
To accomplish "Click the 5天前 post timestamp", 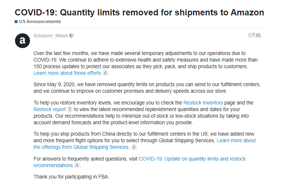I will point(254,35).
